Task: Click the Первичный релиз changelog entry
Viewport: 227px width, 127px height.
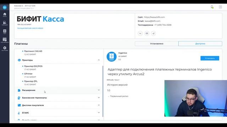Action: (x=119, y=96)
